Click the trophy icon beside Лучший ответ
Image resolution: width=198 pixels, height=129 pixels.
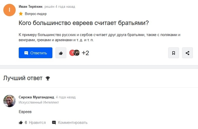point(48,78)
